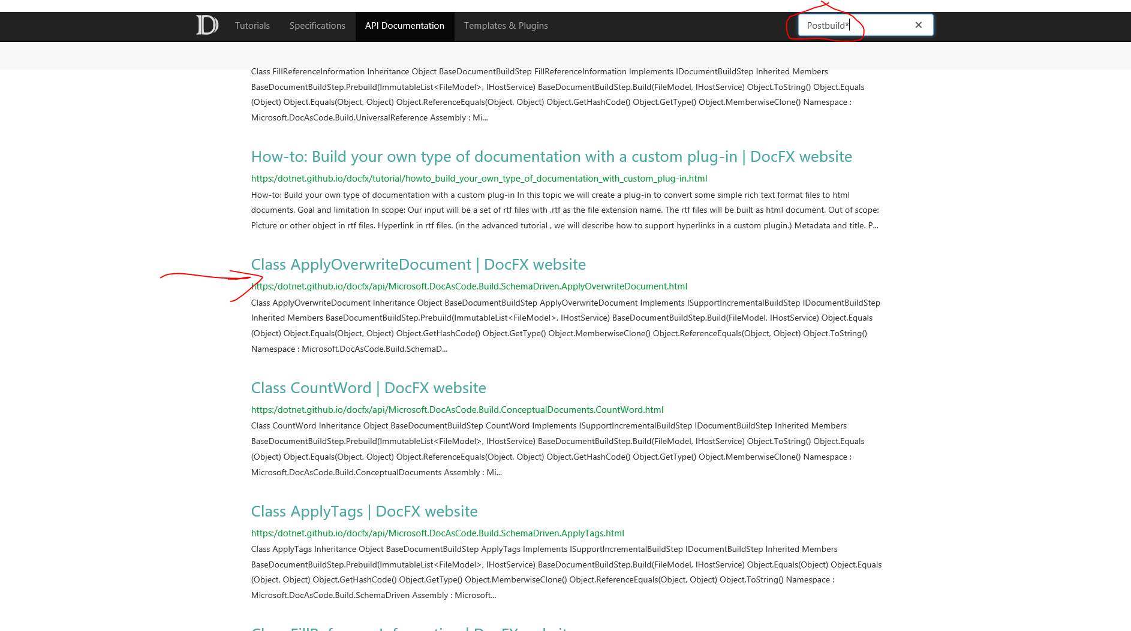The height and width of the screenshot is (631, 1131).
Task: Open the Templates & Plugins page
Action: pos(505,26)
